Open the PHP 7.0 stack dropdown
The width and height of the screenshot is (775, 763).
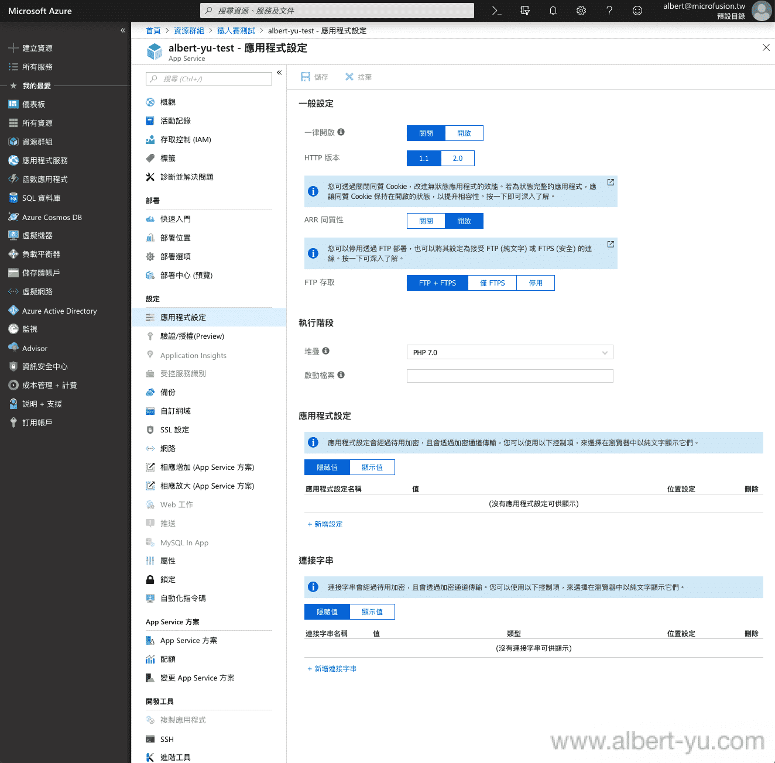509,352
